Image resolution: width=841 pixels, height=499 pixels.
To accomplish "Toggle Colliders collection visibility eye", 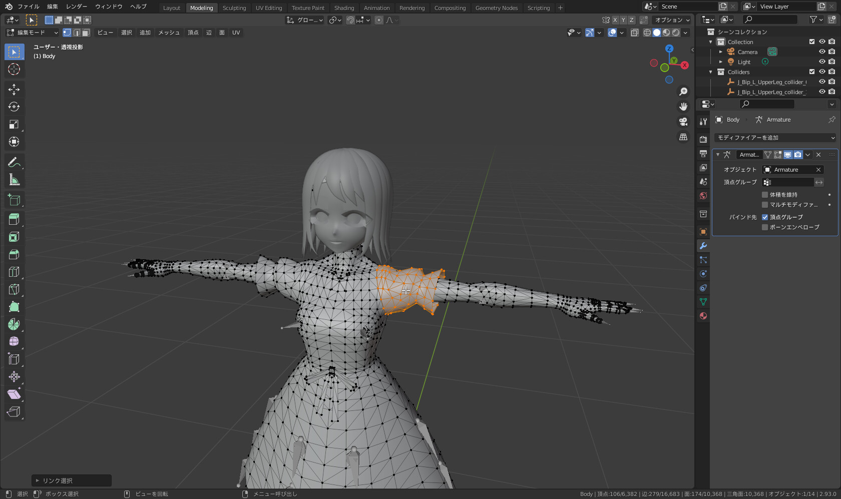I will click(822, 72).
